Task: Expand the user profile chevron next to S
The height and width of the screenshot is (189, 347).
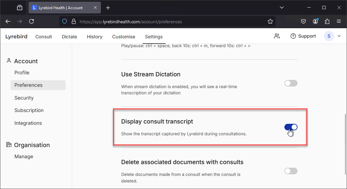Action: [x=339, y=36]
